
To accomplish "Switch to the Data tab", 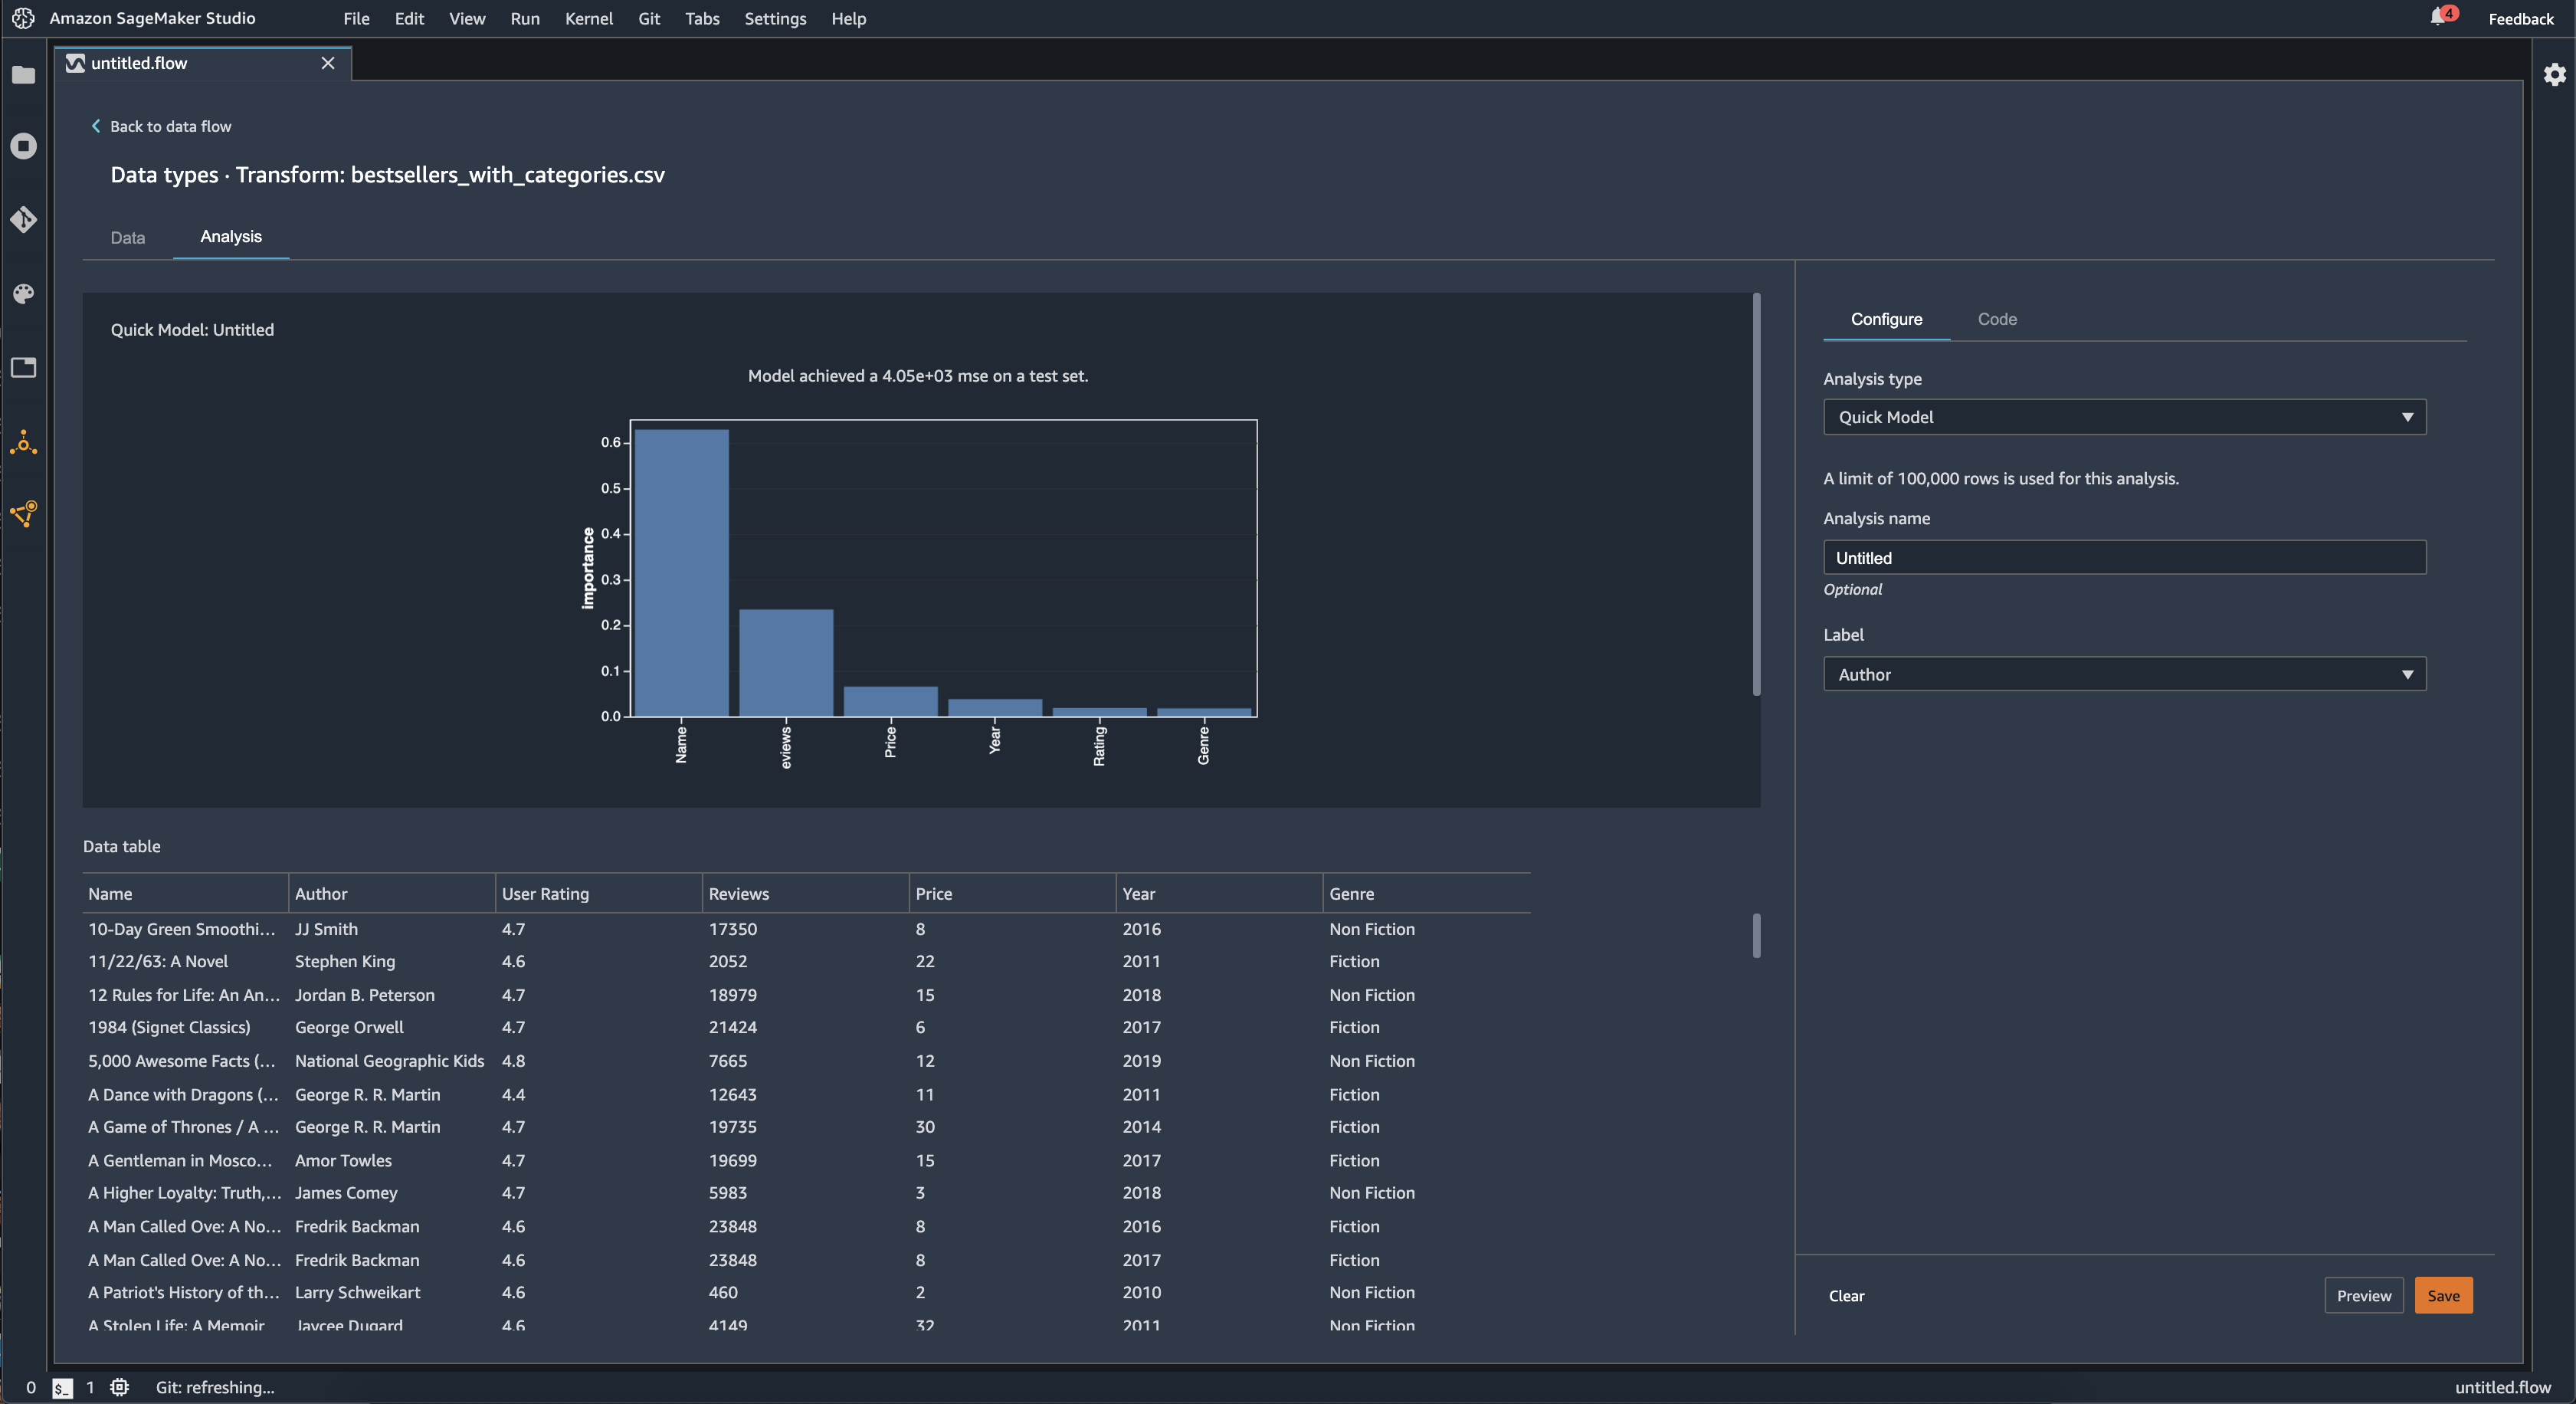I will coord(128,237).
